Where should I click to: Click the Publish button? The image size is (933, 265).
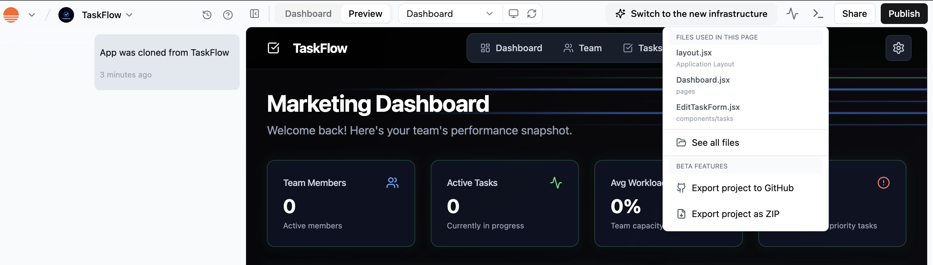(x=904, y=14)
